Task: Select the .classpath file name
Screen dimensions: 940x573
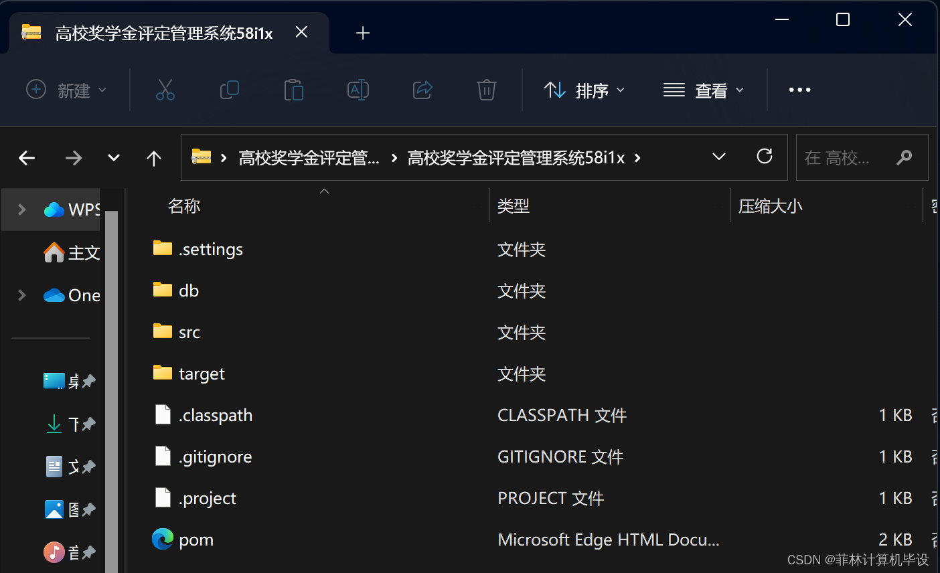Action: 216,415
